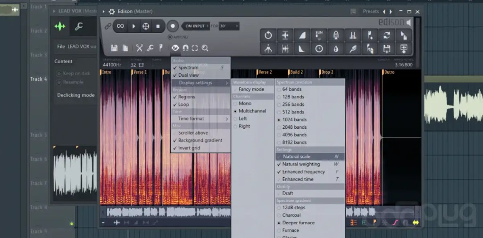Click the wrench tools icon in Edison

tap(150, 48)
